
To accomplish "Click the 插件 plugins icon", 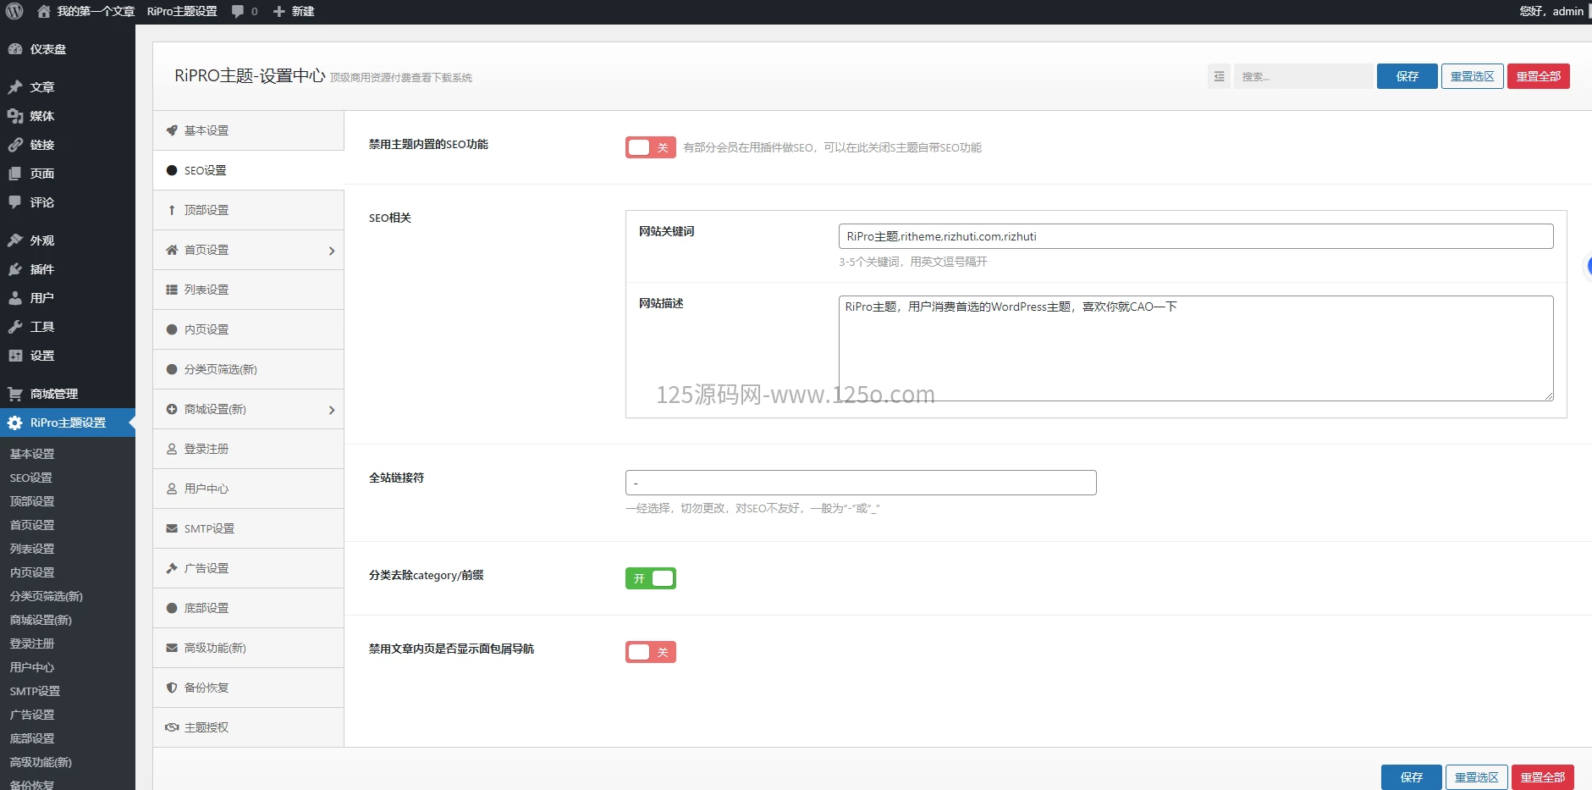I will click(x=15, y=269).
